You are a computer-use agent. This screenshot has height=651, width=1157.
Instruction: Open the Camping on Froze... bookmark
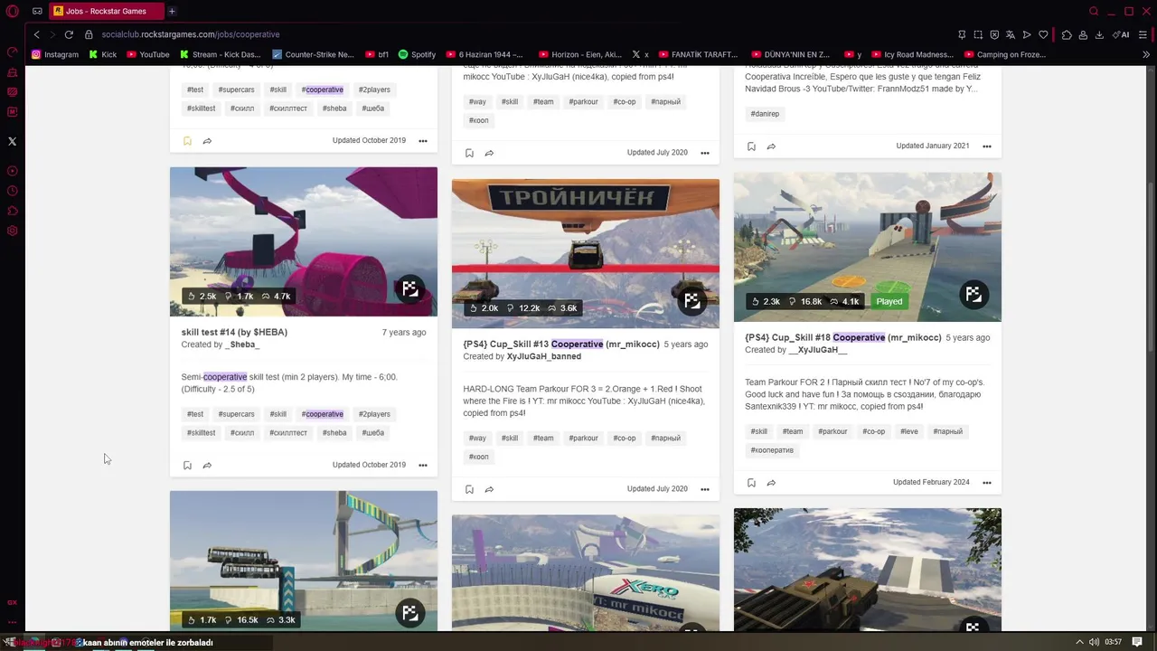coord(1004,54)
